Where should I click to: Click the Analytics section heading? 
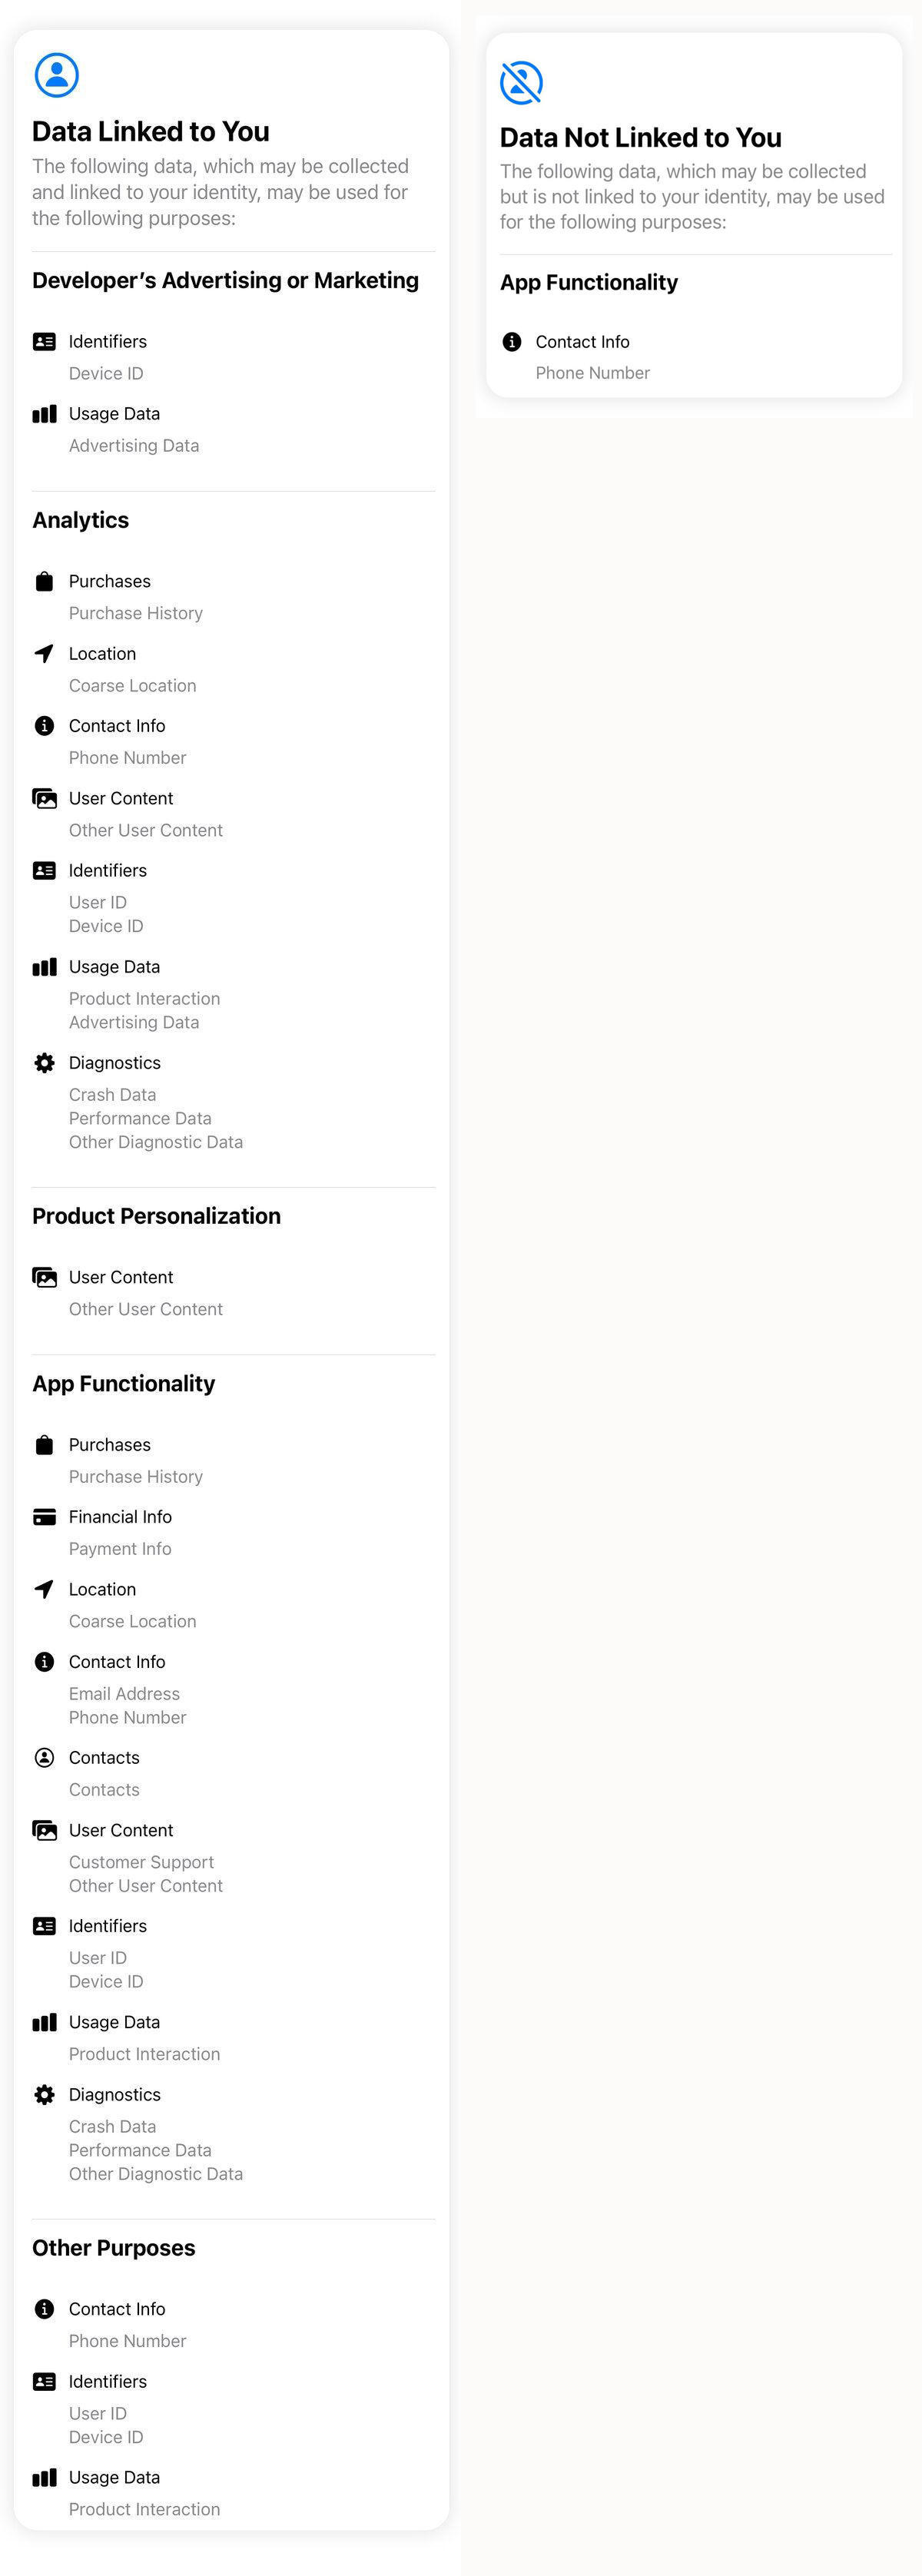pos(80,520)
